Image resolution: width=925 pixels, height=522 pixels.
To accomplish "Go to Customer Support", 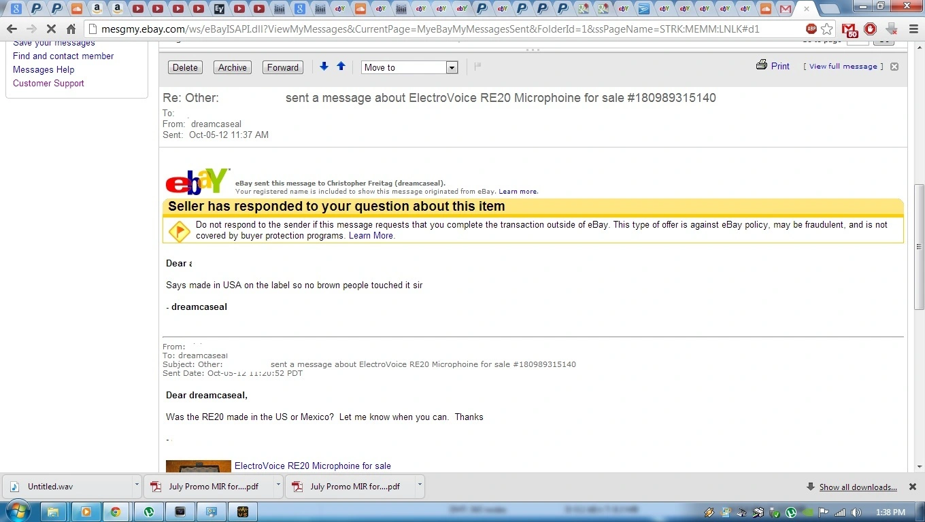I will [48, 83].
